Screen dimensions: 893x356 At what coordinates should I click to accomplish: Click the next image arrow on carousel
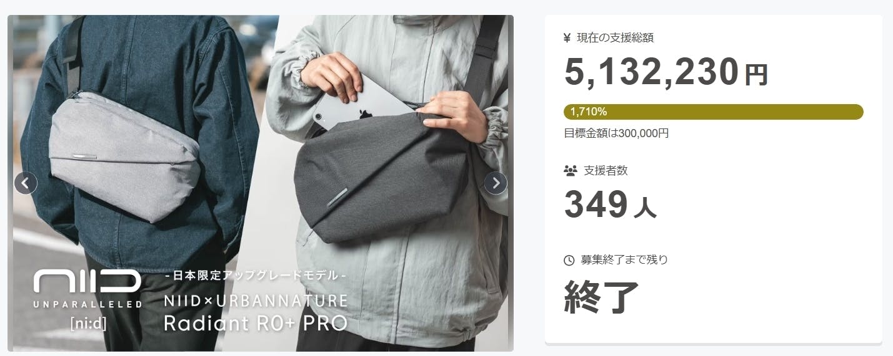click(496, 183)
